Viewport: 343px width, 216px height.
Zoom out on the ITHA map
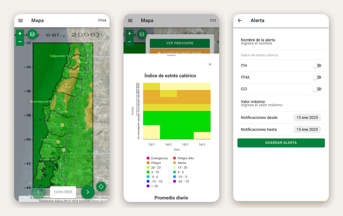click(20, 42)
